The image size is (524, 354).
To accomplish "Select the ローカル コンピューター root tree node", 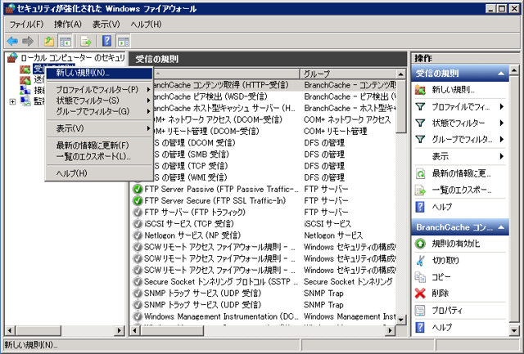I will tap(73, 58).
